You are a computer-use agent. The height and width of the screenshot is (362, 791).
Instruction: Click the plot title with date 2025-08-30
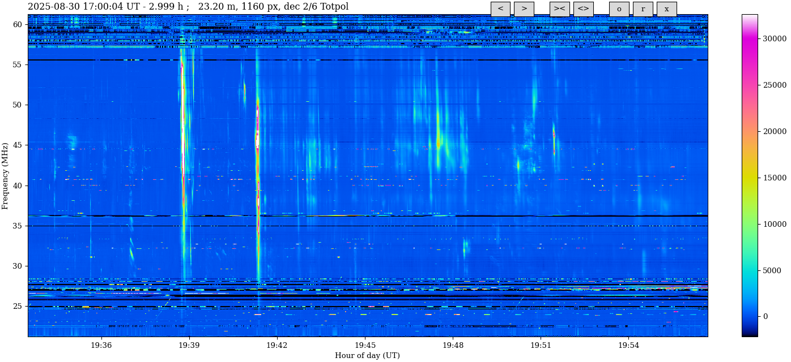coord(188,7)
